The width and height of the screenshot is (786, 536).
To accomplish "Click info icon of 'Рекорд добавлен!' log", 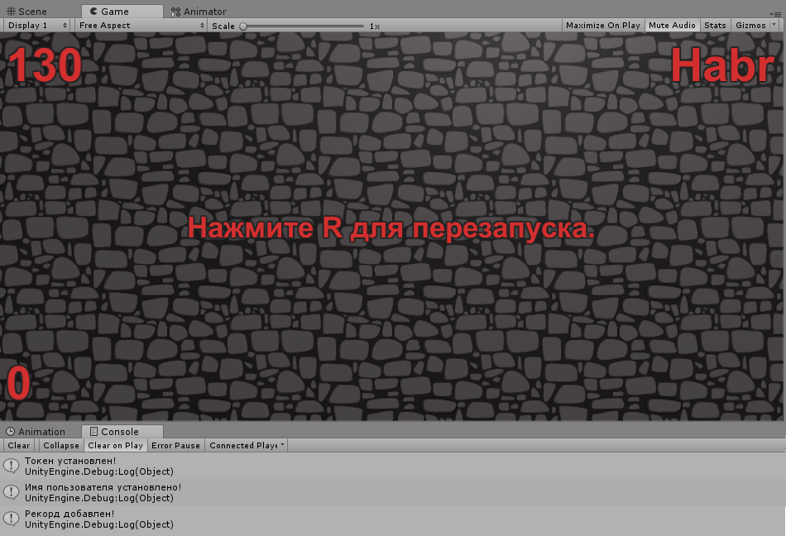I will point(11,519).
